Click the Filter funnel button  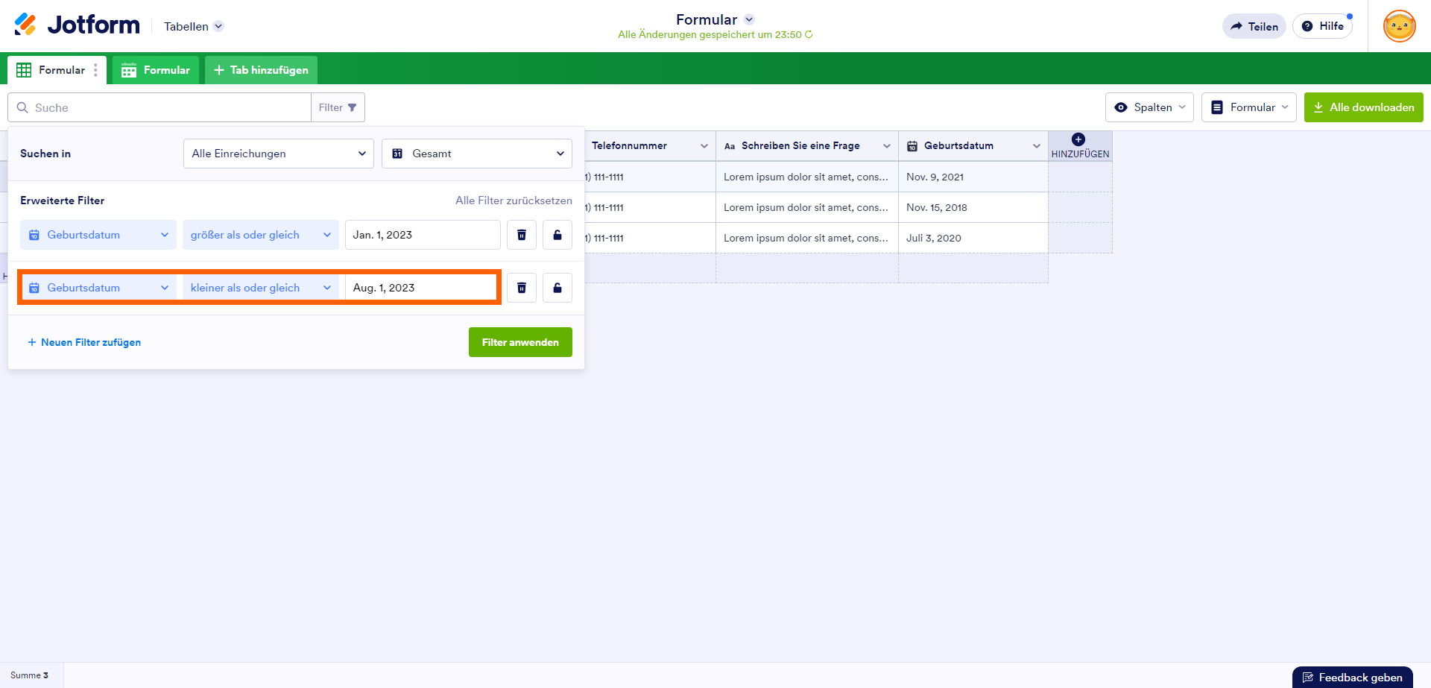pos(338,107)
